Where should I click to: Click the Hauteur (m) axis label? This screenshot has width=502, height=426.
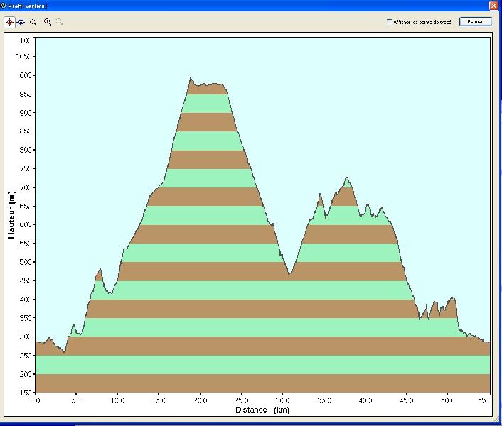point(11,214)
